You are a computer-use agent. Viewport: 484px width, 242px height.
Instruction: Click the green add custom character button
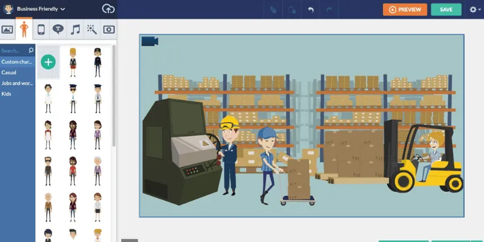point(48,62)
